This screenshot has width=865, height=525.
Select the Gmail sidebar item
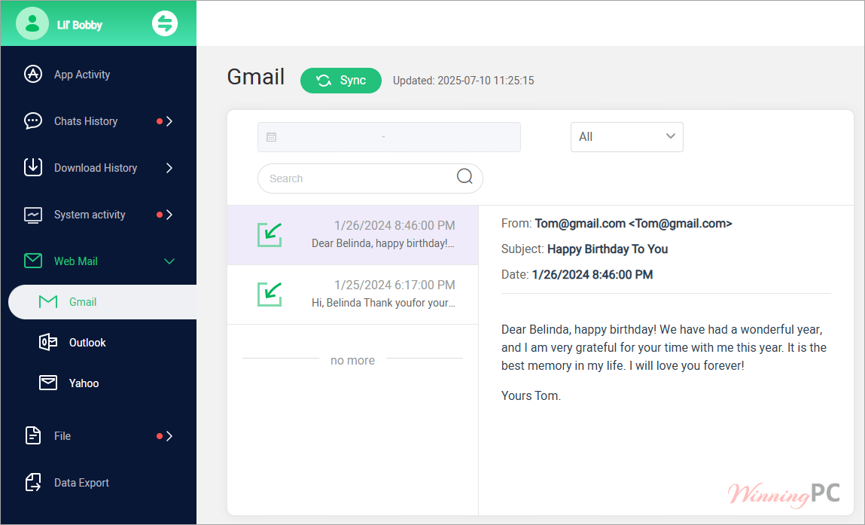[x=102, y=302]
